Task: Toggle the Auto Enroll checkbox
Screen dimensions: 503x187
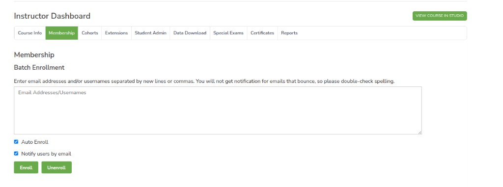Action: point(16,142)
